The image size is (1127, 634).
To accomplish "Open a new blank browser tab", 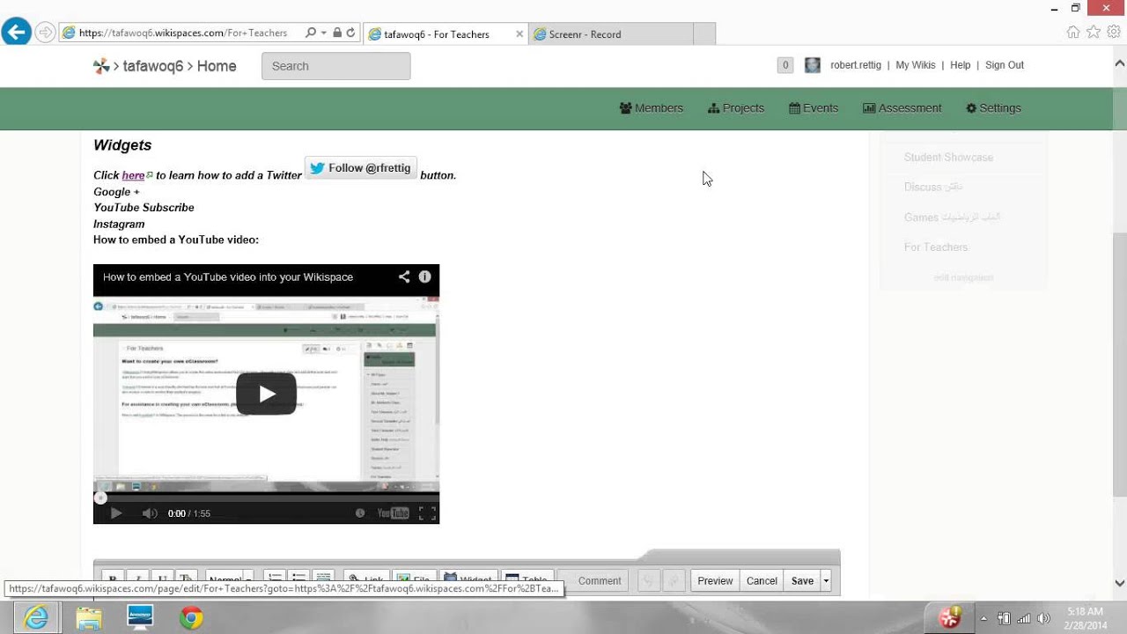I will click(704, 34).
